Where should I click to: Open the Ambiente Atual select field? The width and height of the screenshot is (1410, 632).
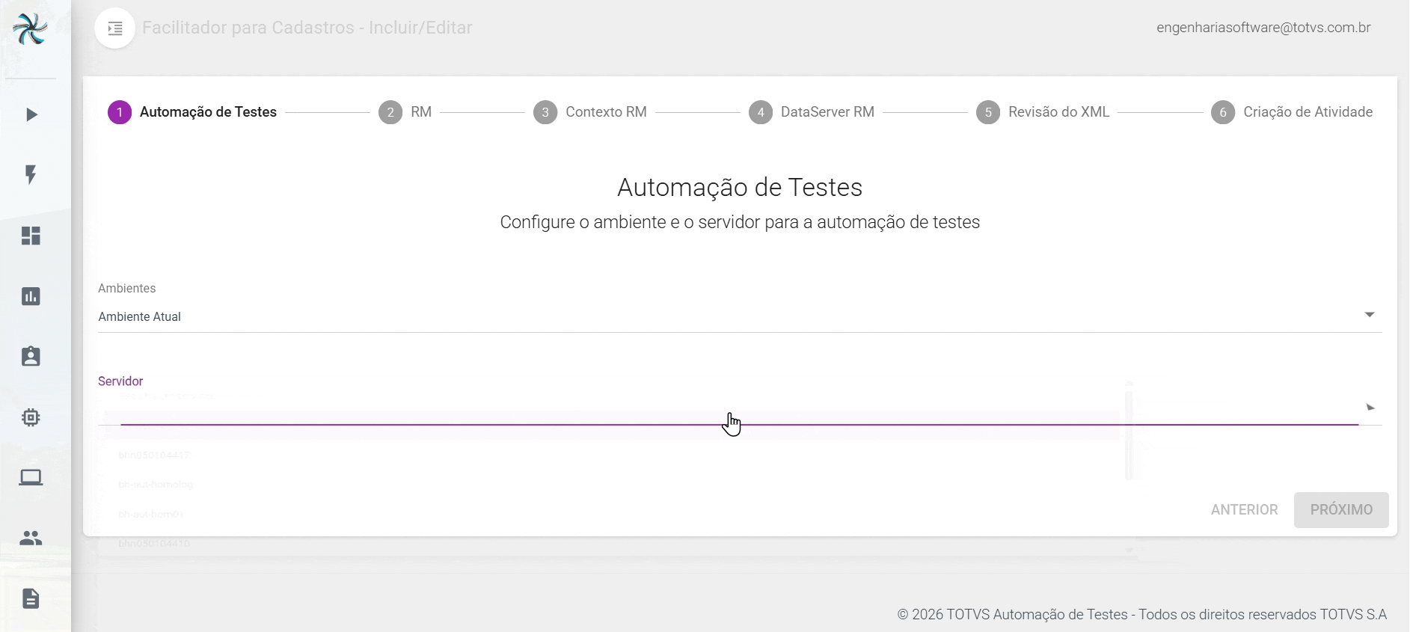pos(733,316)
